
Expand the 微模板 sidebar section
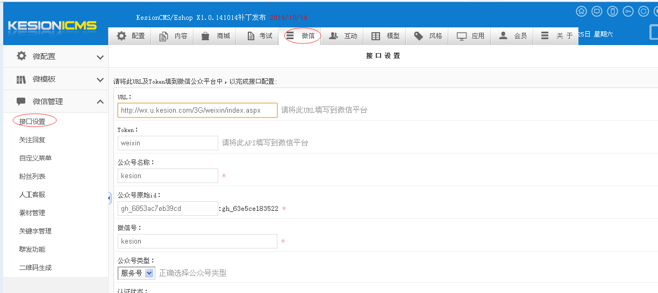coord(54,79)
